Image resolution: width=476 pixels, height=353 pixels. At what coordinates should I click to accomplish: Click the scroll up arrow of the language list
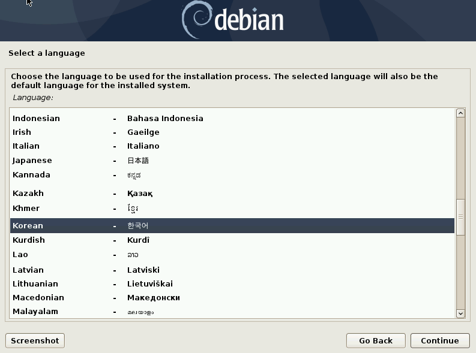click(x=460, y=113)
